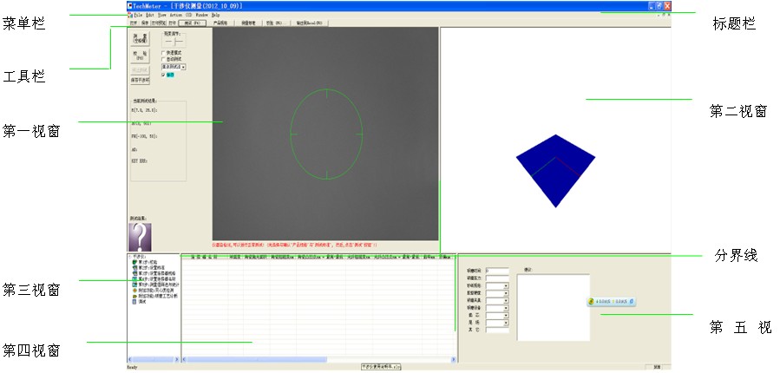This screenshot has height=373, width=780.
Task: Click the table's horizontal scrollbar thumb
Action: (x=257, y=359)
